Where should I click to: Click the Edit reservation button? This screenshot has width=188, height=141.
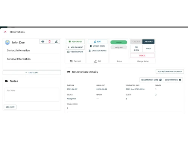click(x=97, y=42)
